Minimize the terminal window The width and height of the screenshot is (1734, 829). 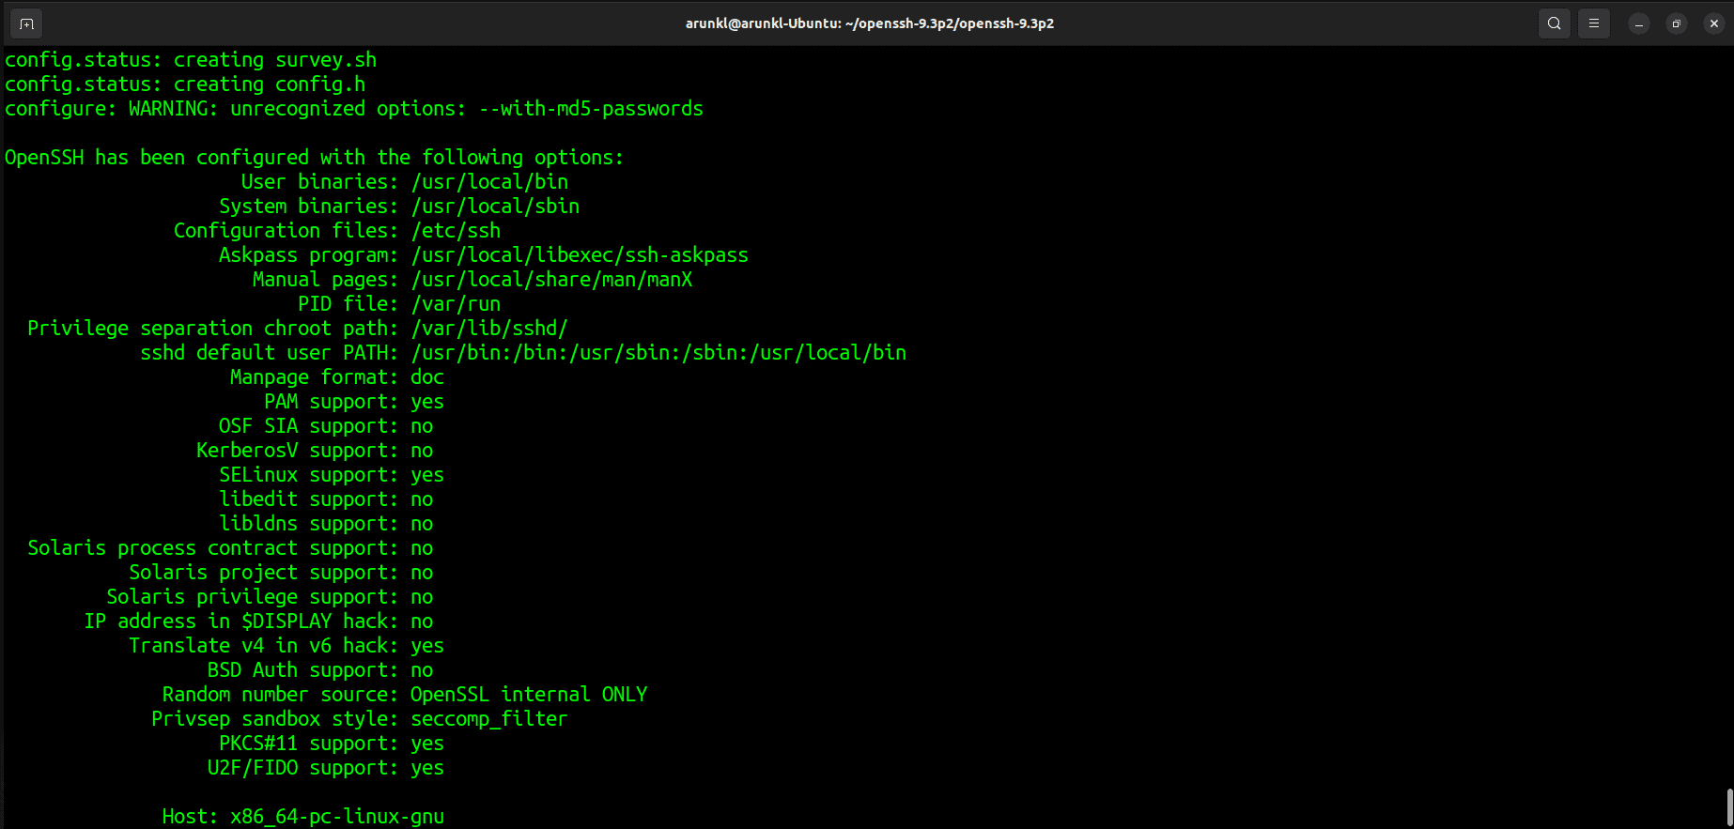tap(1639, 23)
